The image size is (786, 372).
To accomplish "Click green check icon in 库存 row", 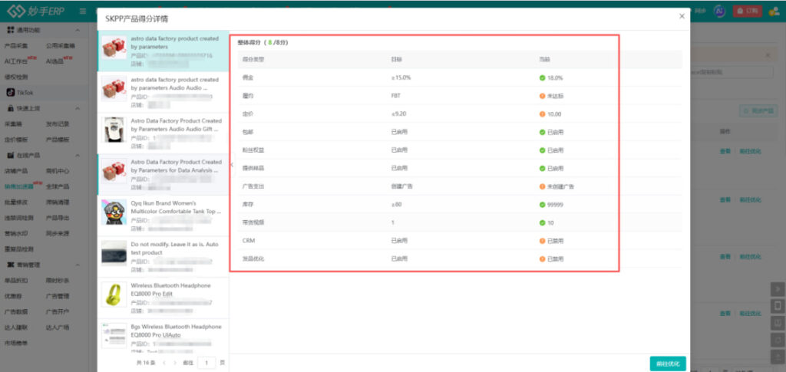I will (542, 204).
